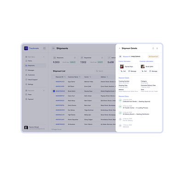Click the 9.300 shipments count

56,62
